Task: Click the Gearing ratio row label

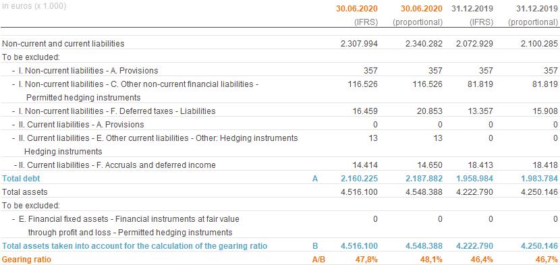Action: [x=26, y=260]
